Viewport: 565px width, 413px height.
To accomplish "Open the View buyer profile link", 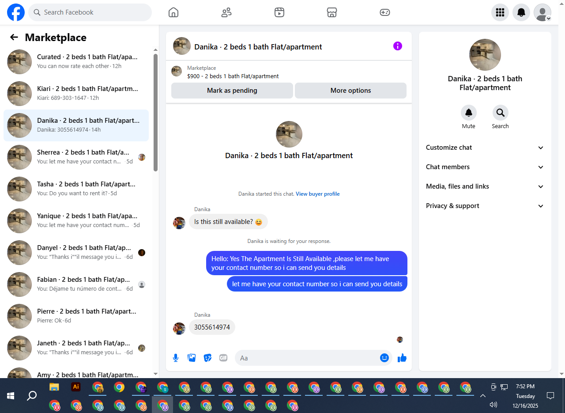I will pos(318,194).
